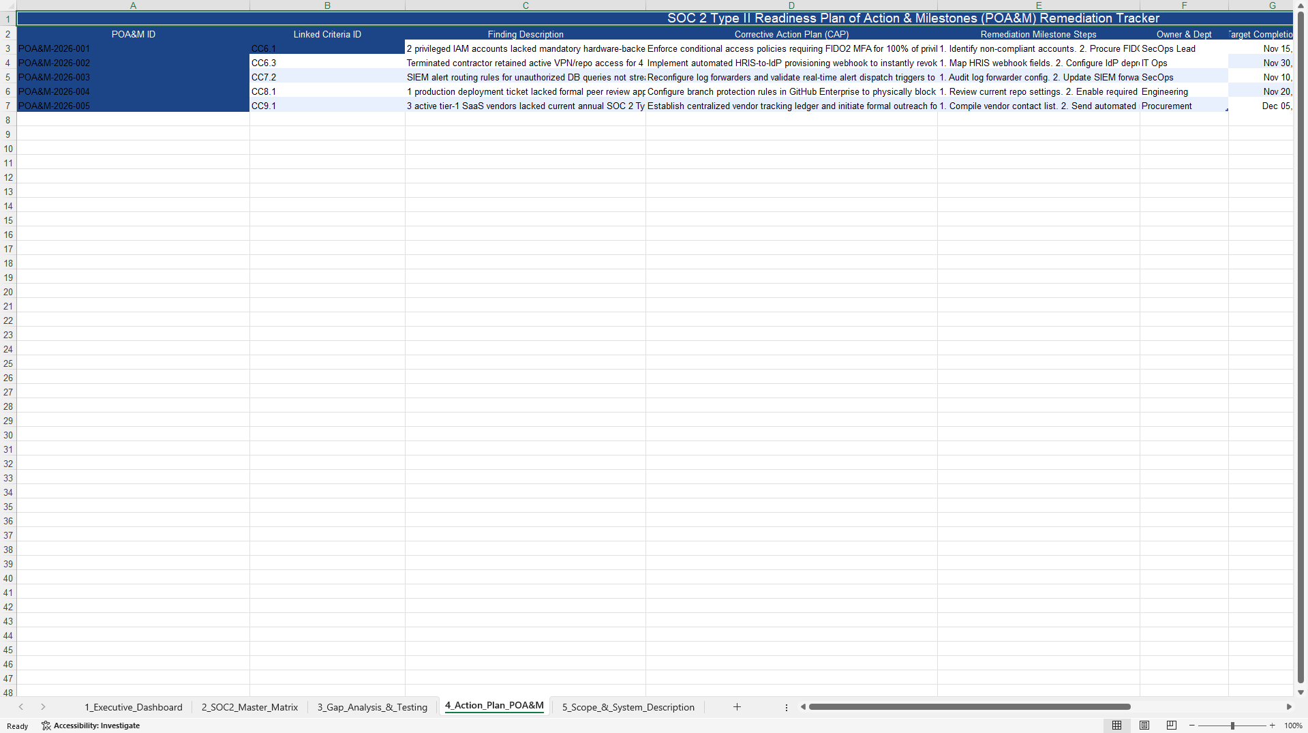The image size is (1308, 733).
Task: Switch to Normal view icon in status bar
Action: 1116,725
